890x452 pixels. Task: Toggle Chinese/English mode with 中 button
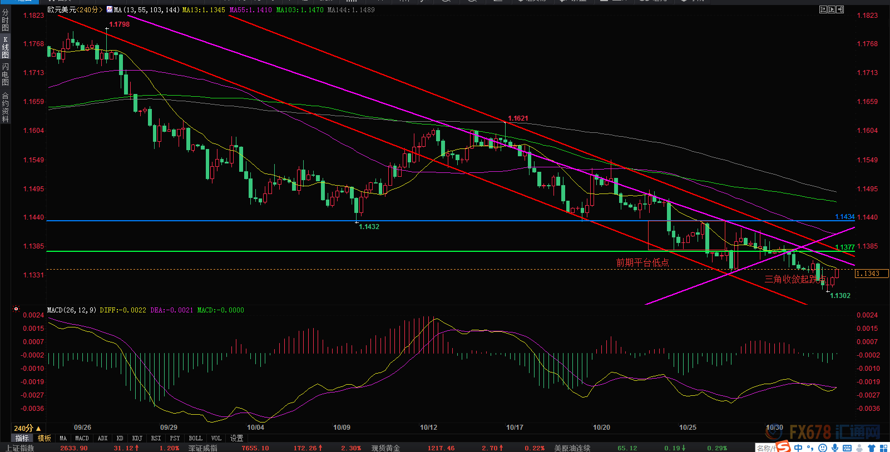click(x=798, y=448)
